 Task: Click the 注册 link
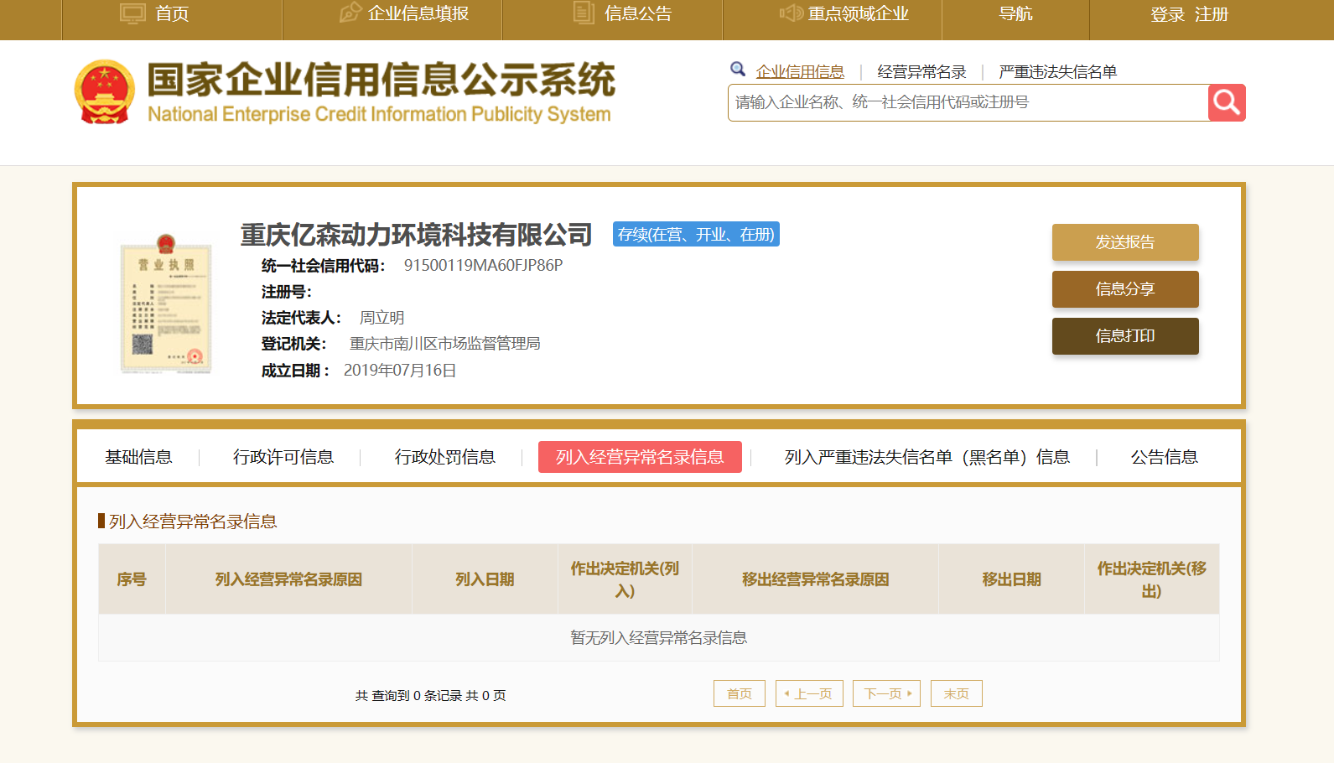(x=1211, y=14)
